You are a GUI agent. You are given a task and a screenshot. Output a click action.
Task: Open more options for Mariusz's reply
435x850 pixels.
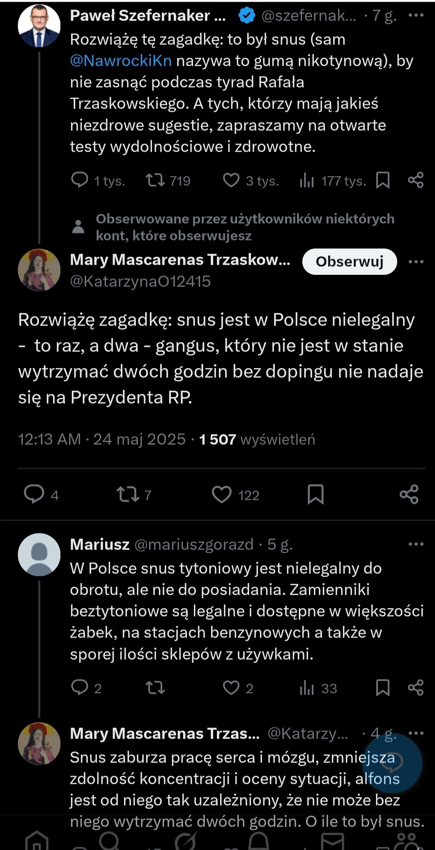click(416, 544)
